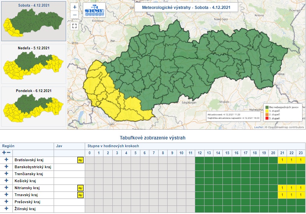Click hour 18 green cell for Žilinský kraj
Viewport: 306px width, 214px height.
tap(255, 209)
